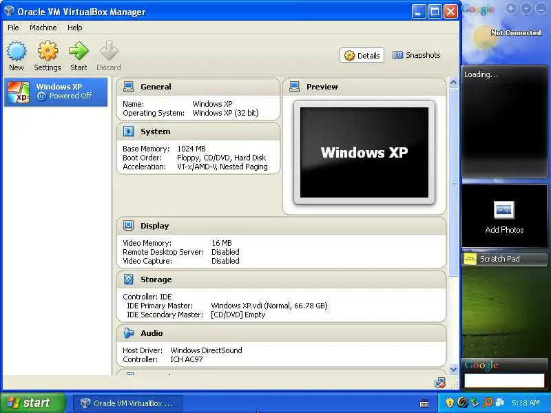Click the Display section header title

154,226
